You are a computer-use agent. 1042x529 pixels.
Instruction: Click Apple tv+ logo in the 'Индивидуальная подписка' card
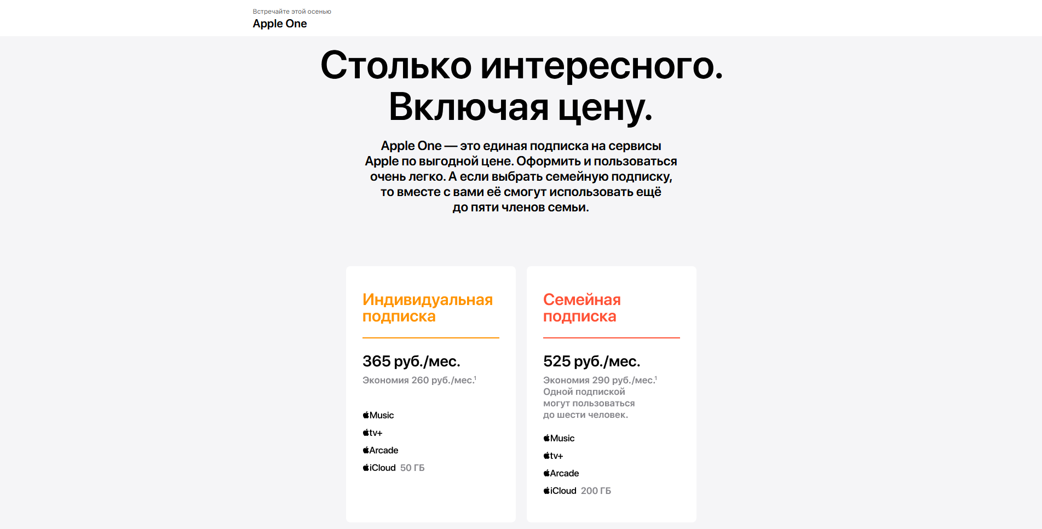click(x=372, y=433)
